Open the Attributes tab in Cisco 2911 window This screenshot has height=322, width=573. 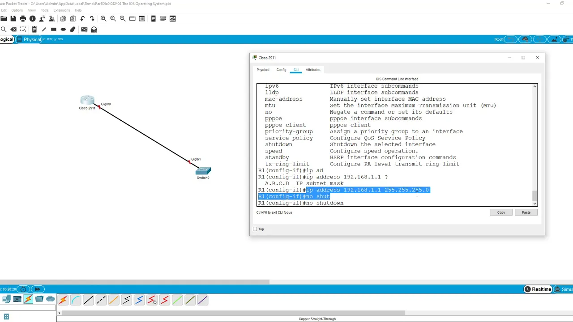coord(313,70)
